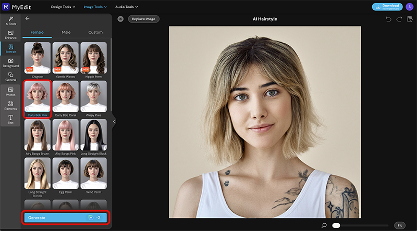The width and height of the screenshot is (417, 231).
Task: Select the Wind Perm hairstyle
Action: coord(94,173)
